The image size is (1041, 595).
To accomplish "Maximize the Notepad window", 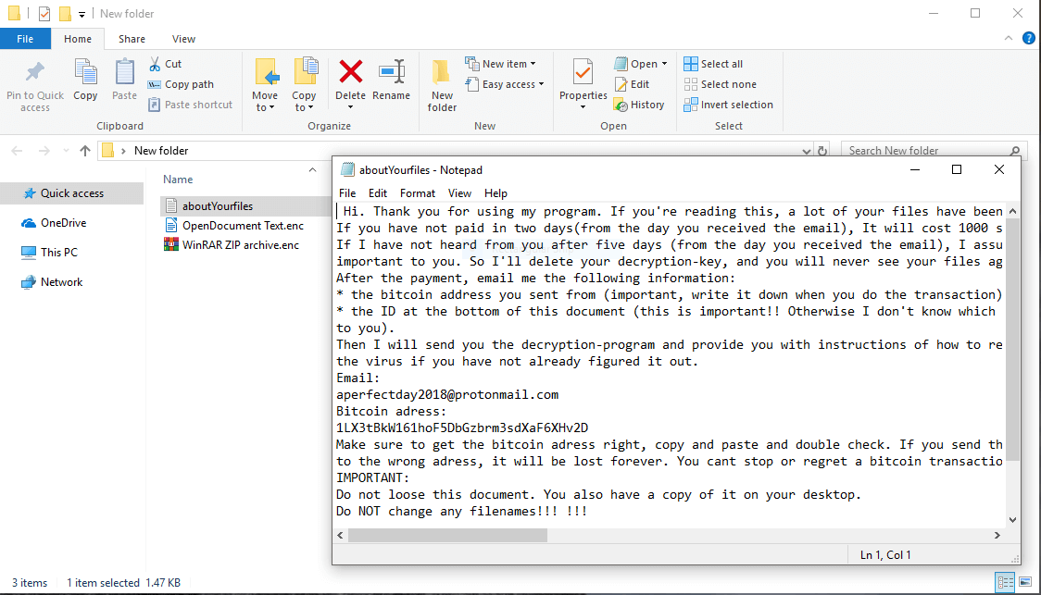I will click(x=957, y=170).
